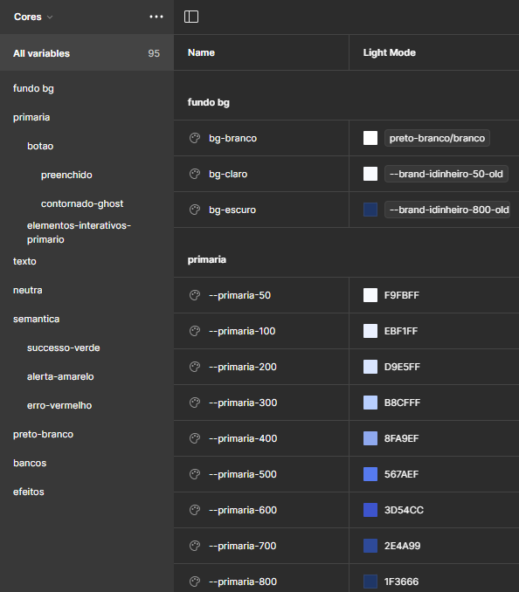The width and height of the screenshot is (519, 592).
Task: Click the --brand-idinheiro-50-old alias chip
Action: 446,174
